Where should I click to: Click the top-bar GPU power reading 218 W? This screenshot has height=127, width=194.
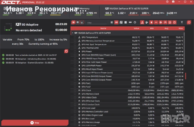point(133,13)
